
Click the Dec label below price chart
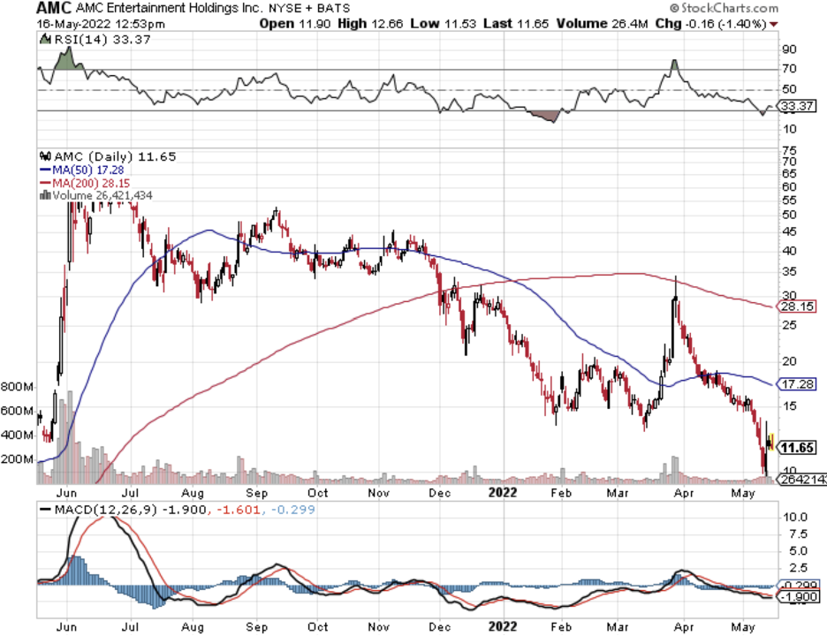[x=439, y=493]
